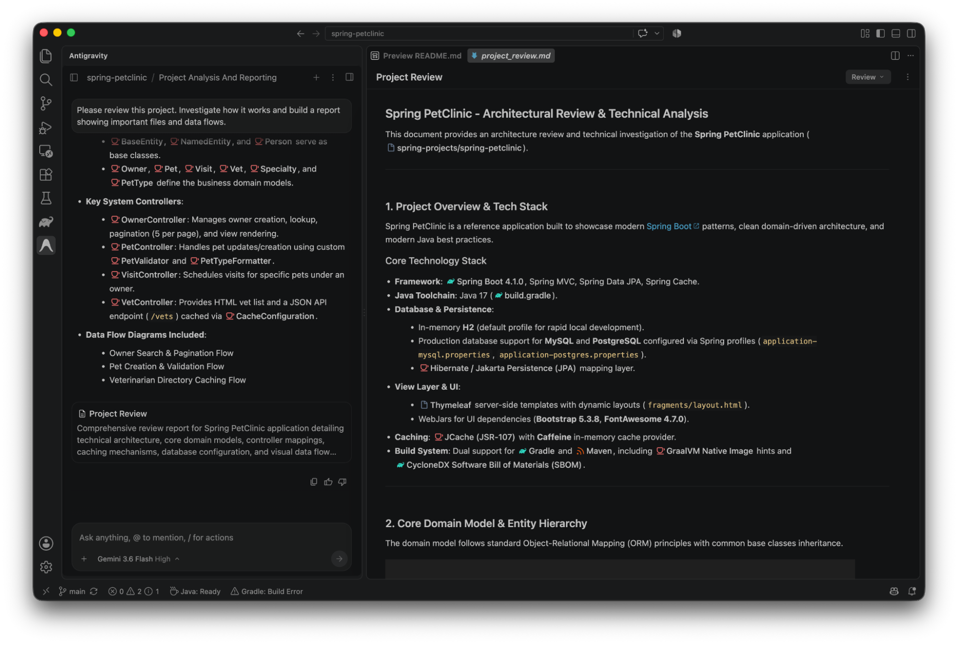Split the editor to the right

[x=895, y=56]
